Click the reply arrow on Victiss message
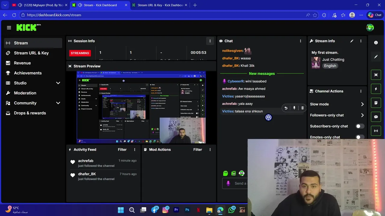The height and width of the screenshot is (216, 385). point(286,108)
